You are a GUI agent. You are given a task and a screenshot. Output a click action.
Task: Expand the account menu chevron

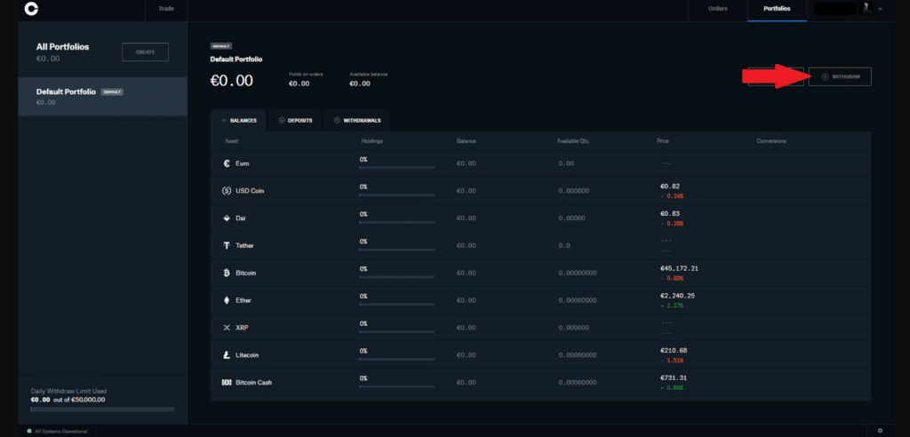pyautogui.click(x=881, y=9)
